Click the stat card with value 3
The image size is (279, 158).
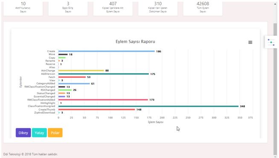(68, 8)
